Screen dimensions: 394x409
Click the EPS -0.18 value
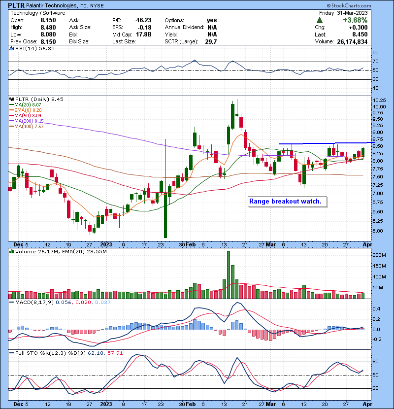click(x=145, y=28)
